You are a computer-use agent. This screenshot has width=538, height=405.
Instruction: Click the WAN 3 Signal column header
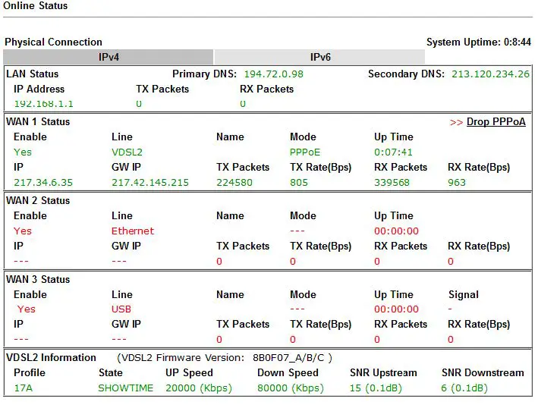(x=463, y=294)
